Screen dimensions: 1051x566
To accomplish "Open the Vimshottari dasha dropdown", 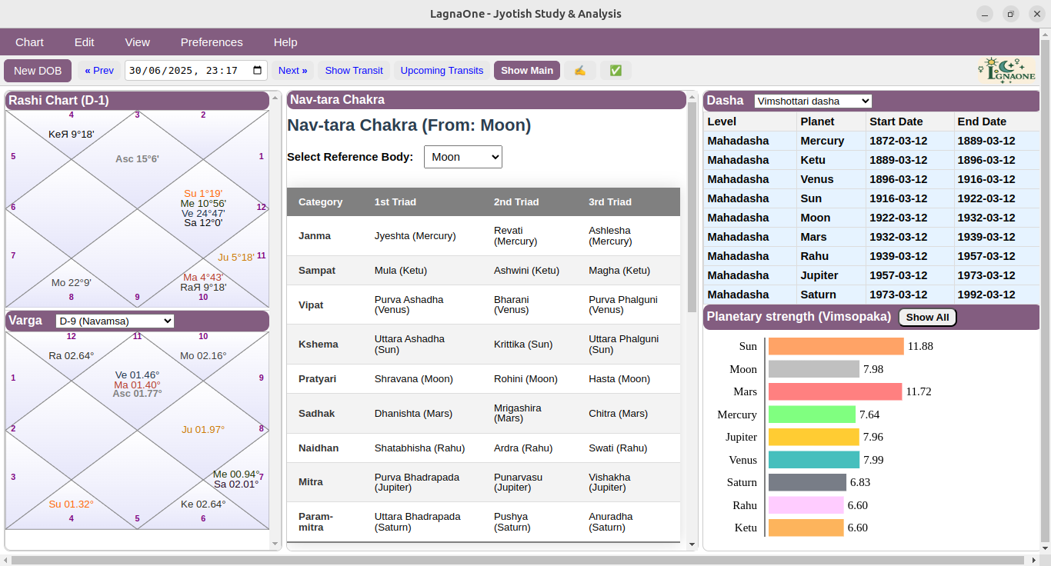I will point(813,101).
